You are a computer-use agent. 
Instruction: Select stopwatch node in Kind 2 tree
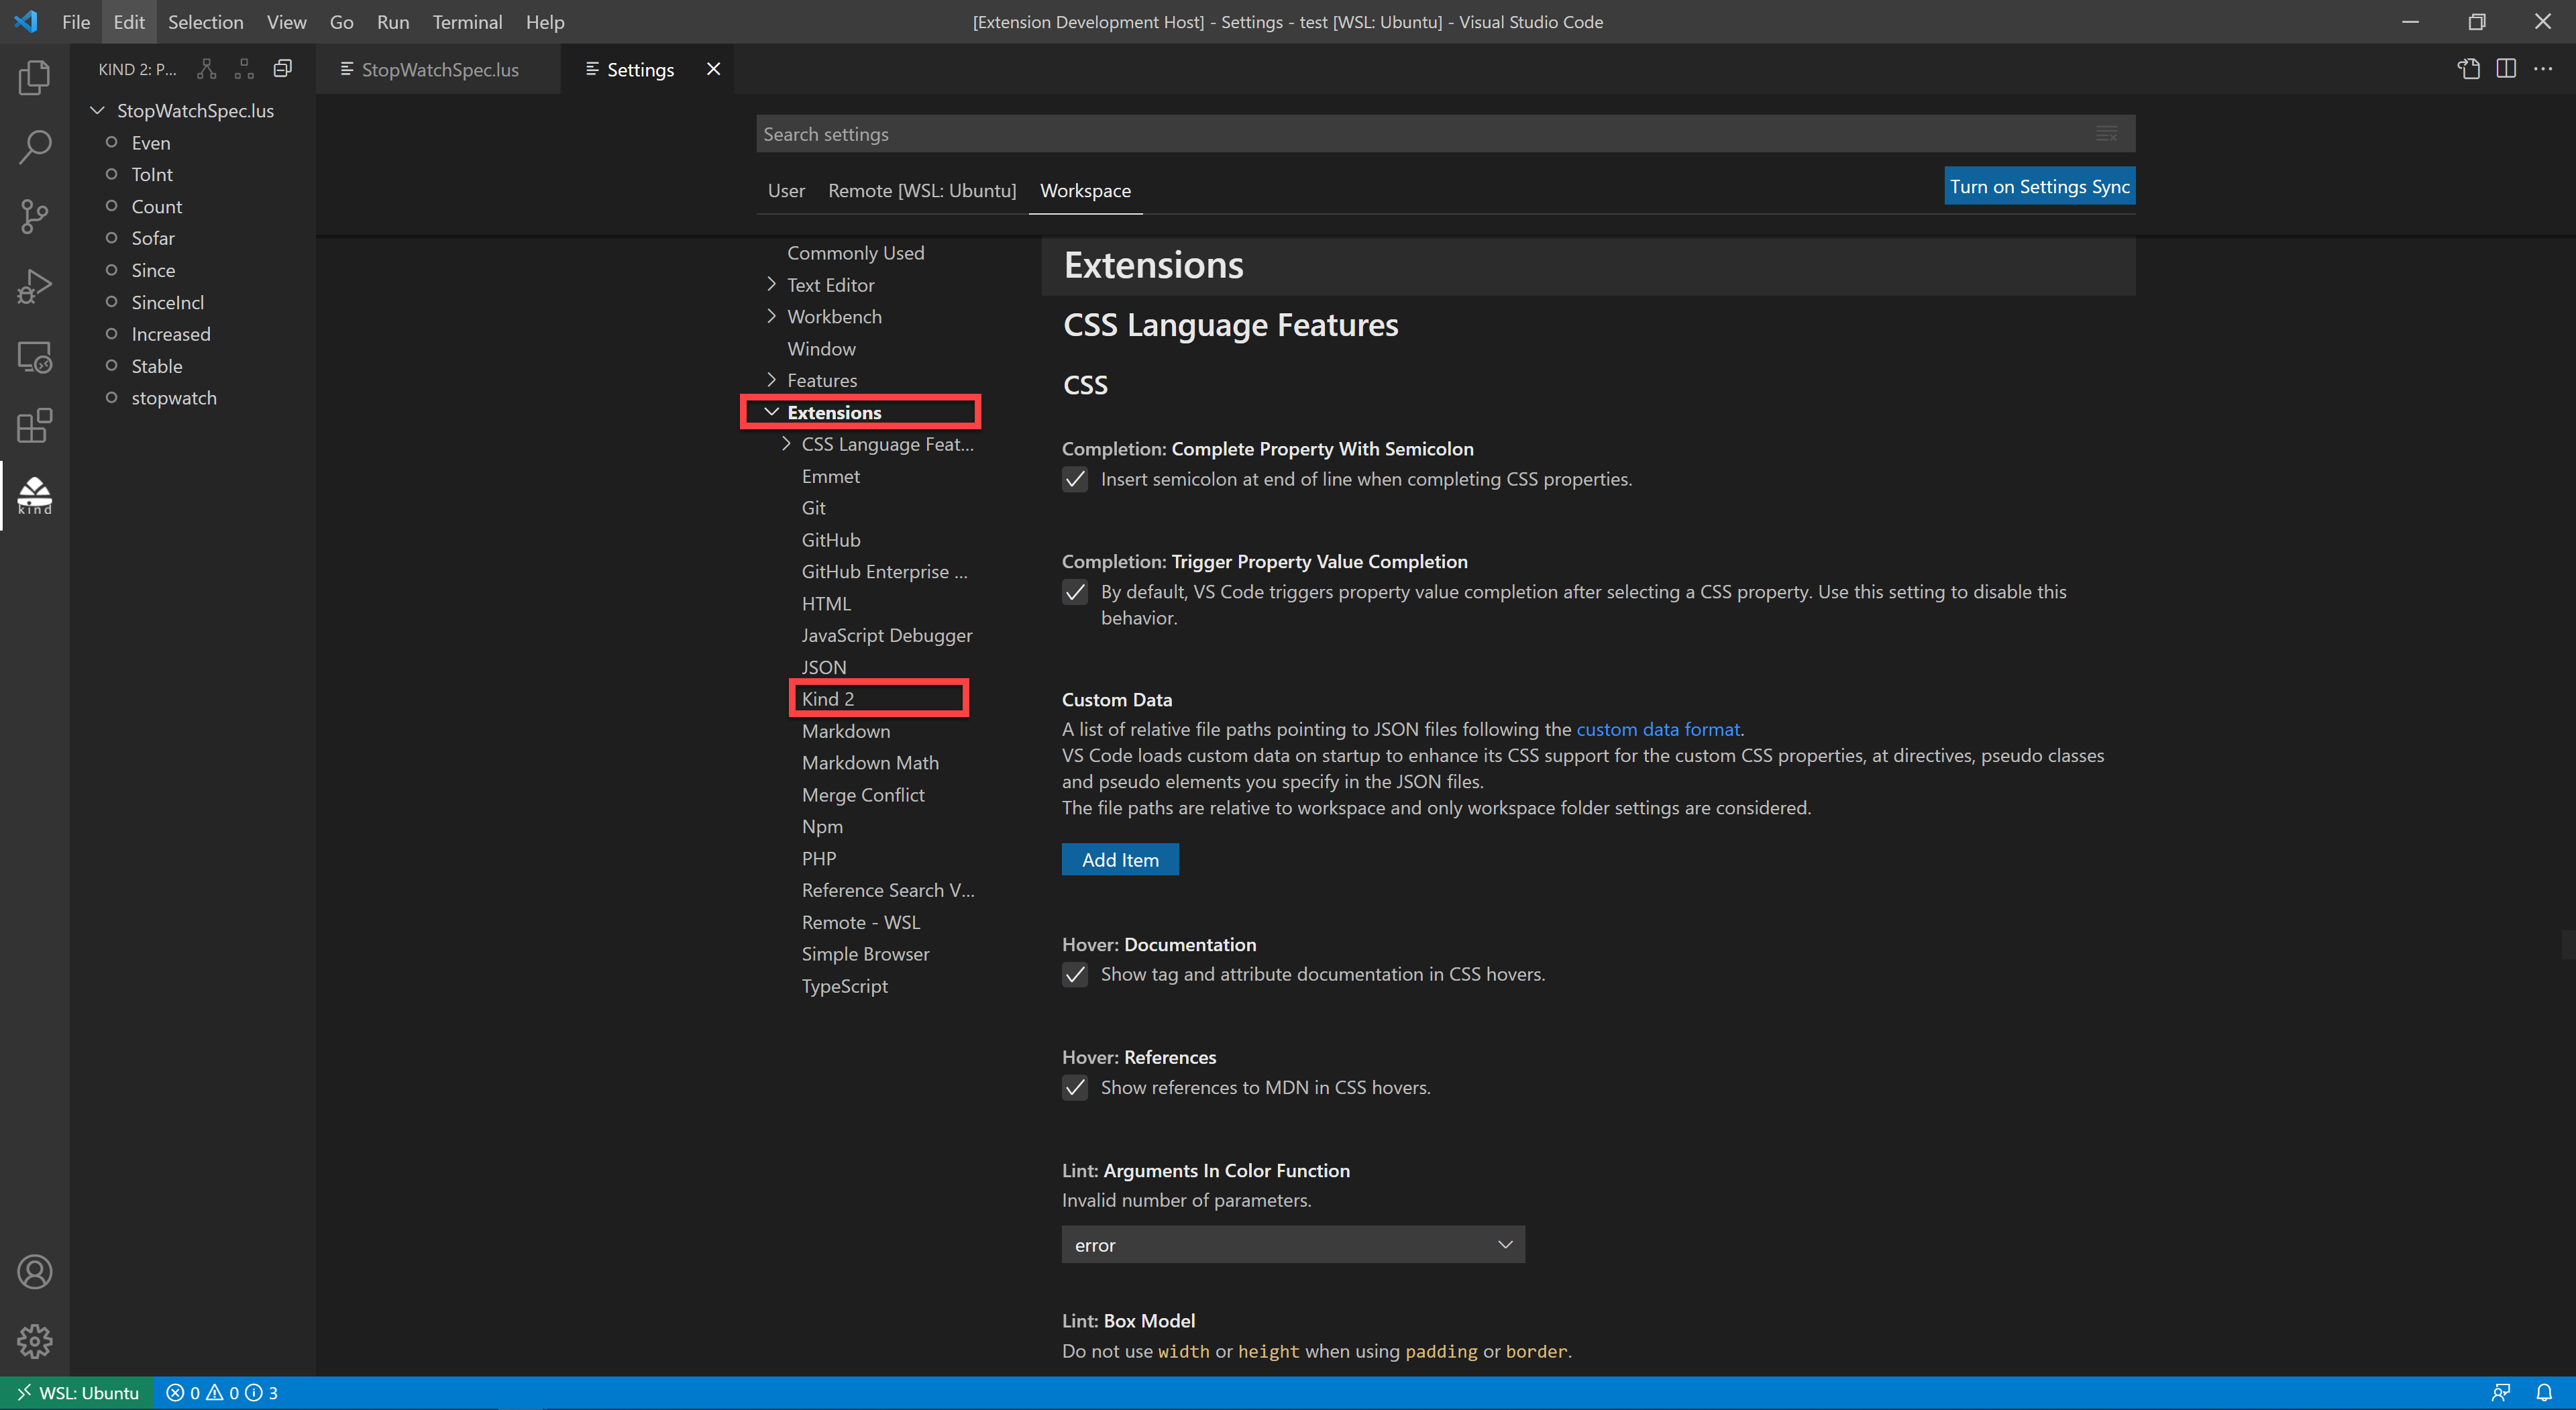174,398
